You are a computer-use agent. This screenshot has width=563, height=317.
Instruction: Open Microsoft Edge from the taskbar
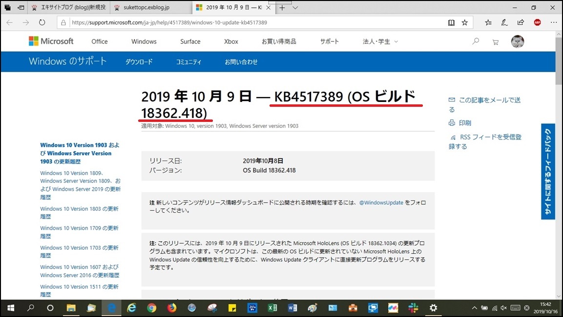(112, 308)
